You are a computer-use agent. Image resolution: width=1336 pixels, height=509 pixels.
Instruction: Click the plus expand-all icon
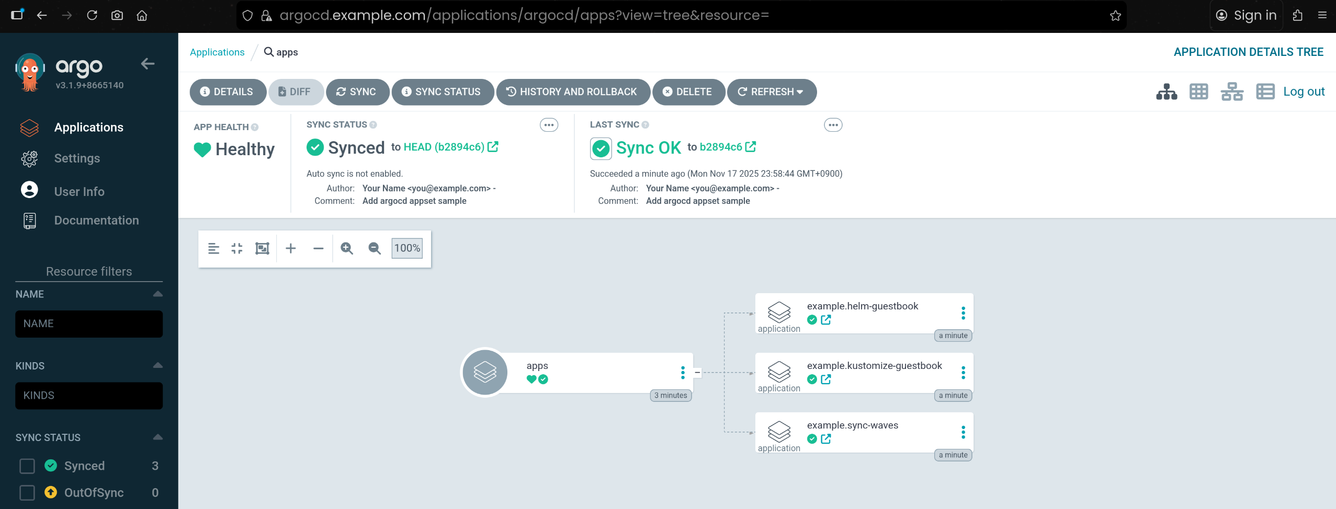[291, 248]
